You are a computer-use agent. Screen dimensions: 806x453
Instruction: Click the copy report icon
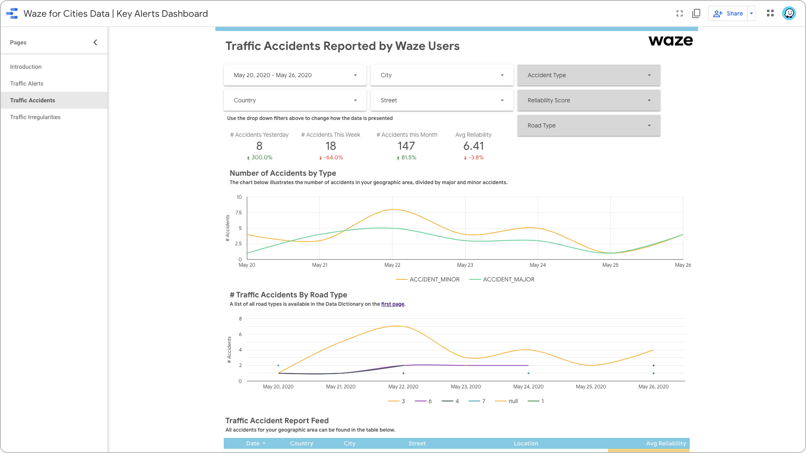coord(696,13)
